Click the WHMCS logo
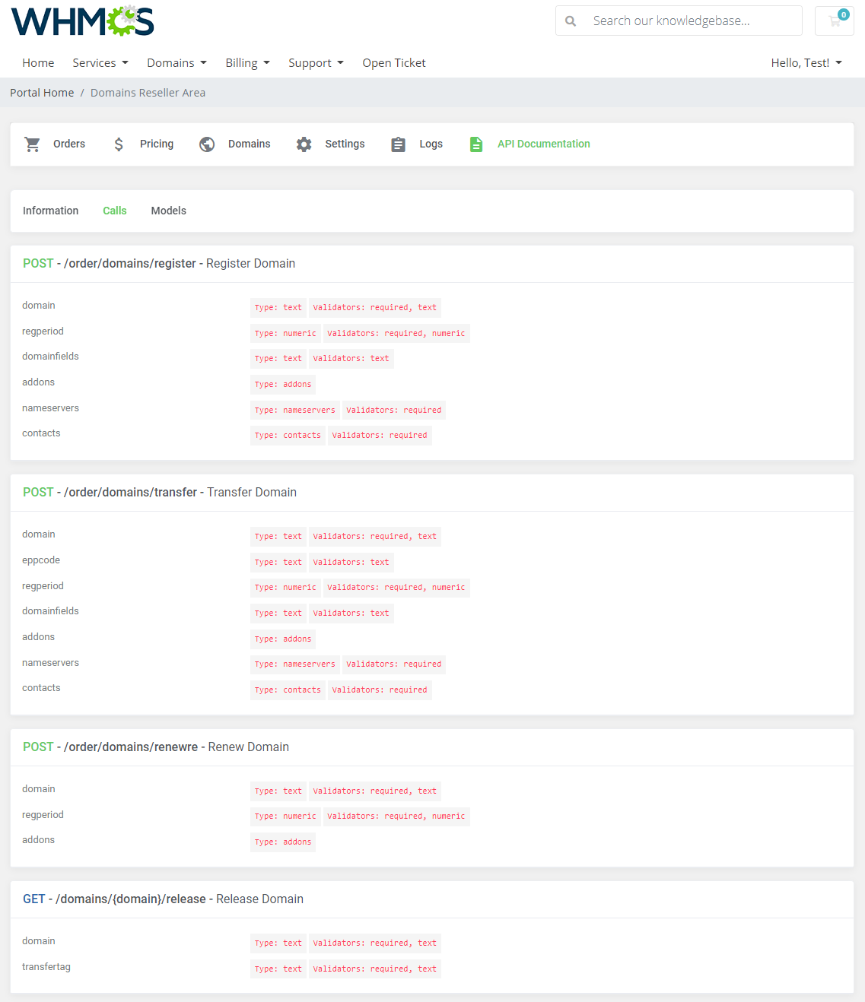 click(81, 21)
